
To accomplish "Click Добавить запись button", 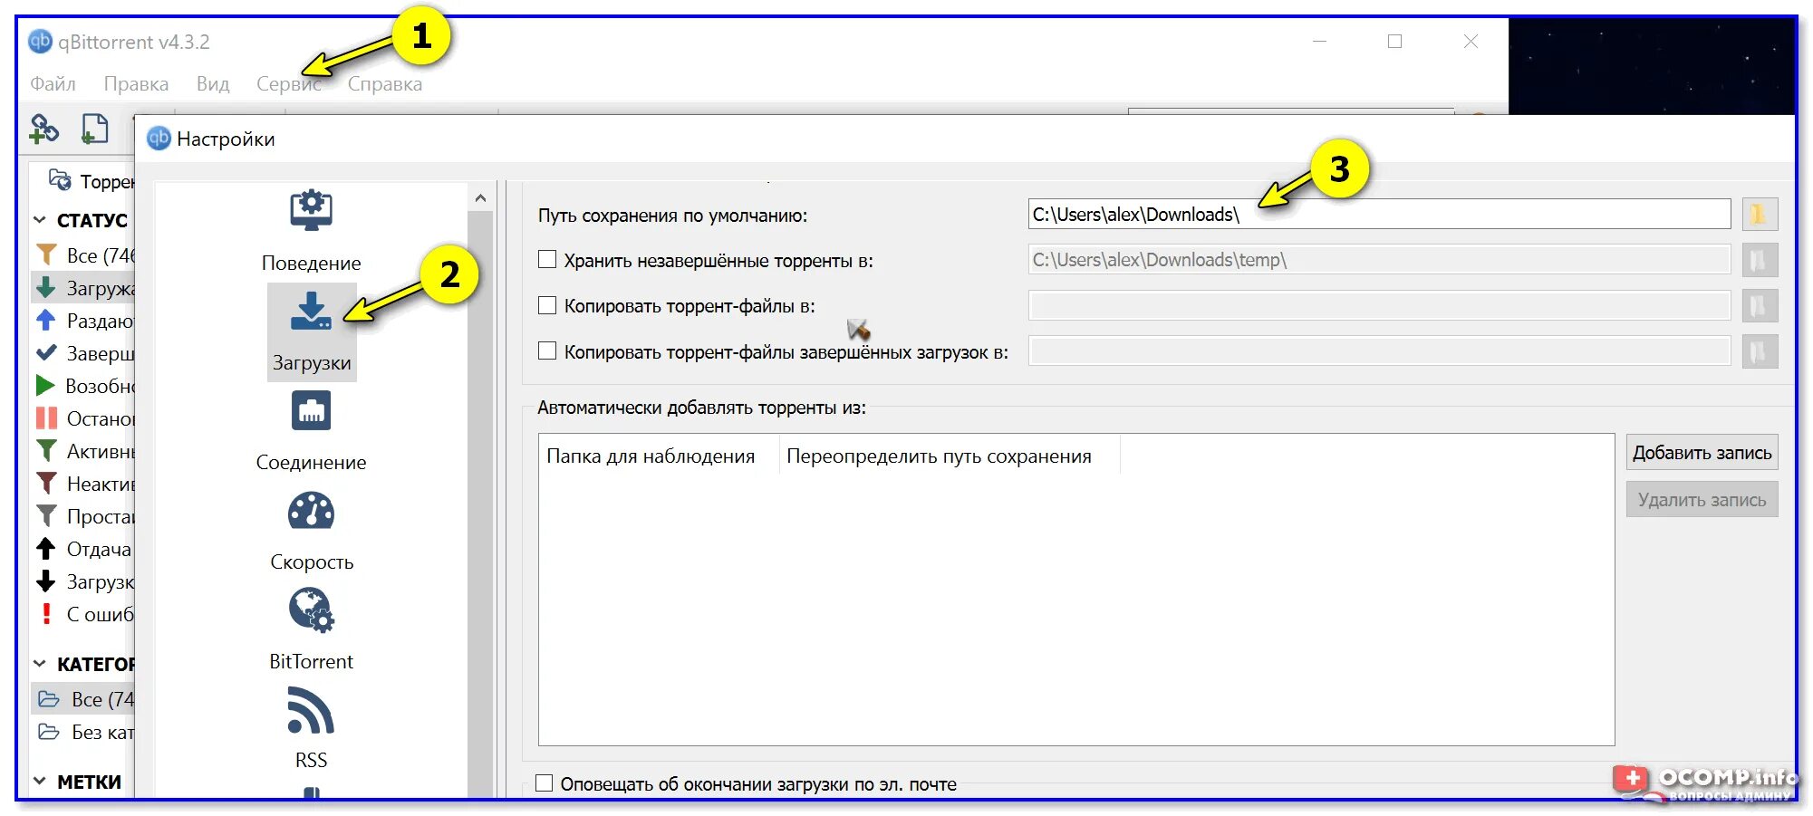I will tap(1702, 453).
